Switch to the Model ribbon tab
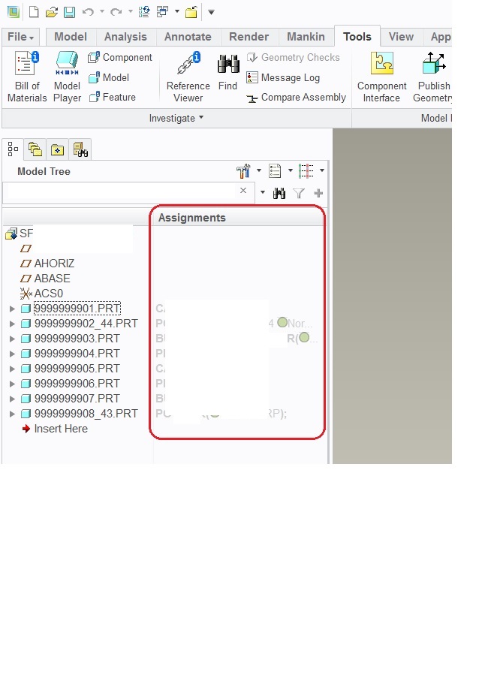 pyautogui.click(x=71, y=37)
